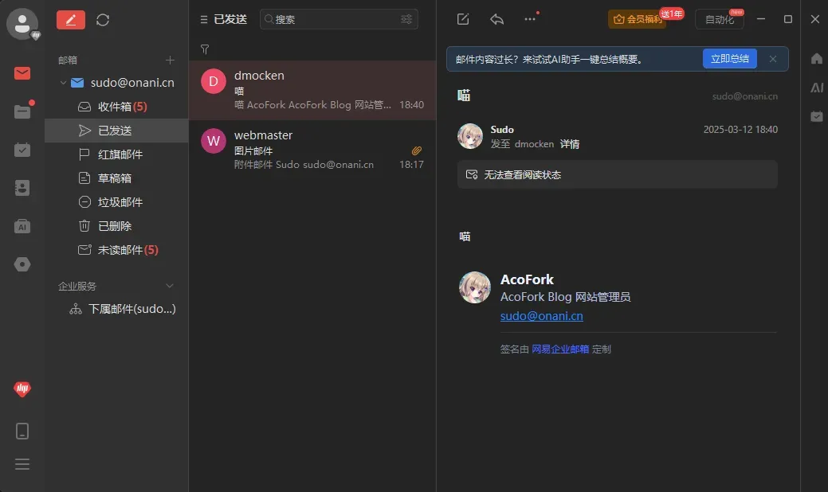The width and height of the screenshot is (828, 492).
Task: Click the 搜索 search input field
Action: click(x=335, y=19)
